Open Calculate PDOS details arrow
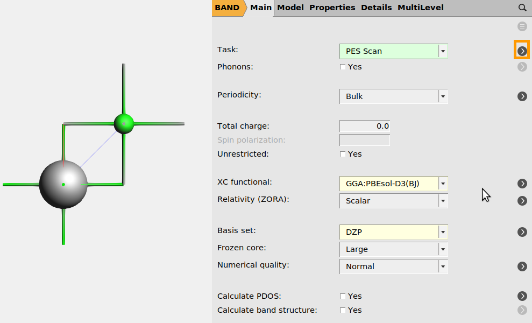This screenshot has width=532, height=323. (x=522, y=296)
